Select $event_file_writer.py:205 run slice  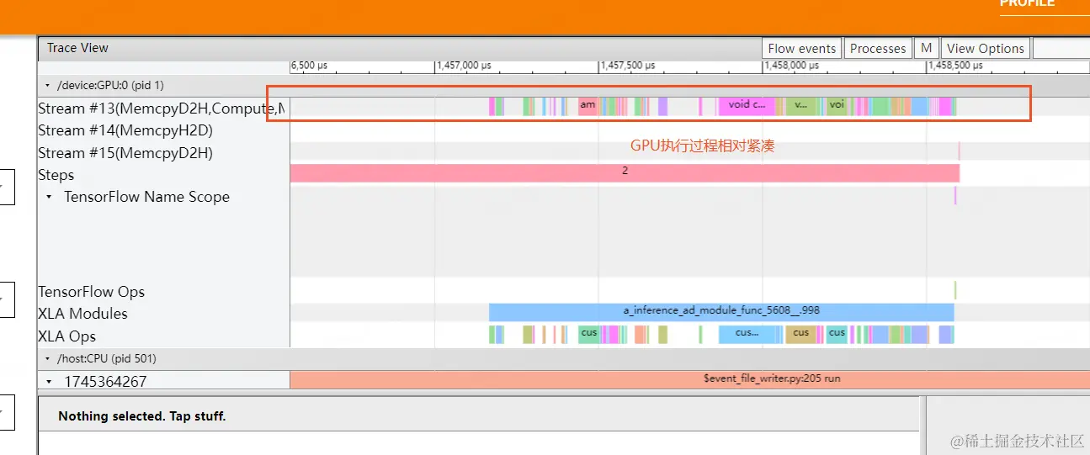click(689, 379)
